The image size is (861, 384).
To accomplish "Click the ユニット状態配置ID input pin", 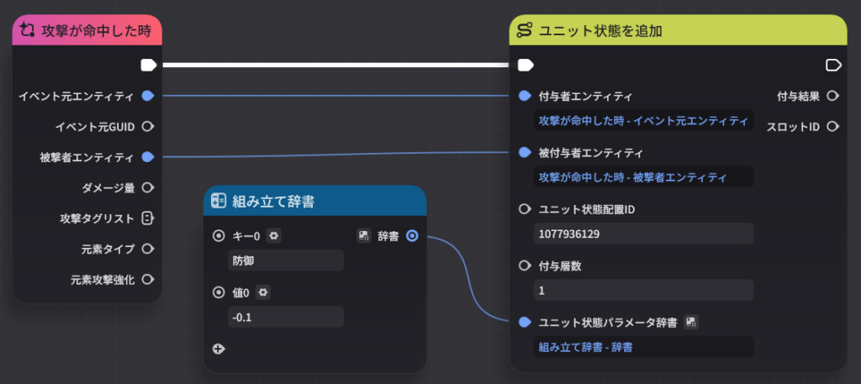I will click(525, 209).
